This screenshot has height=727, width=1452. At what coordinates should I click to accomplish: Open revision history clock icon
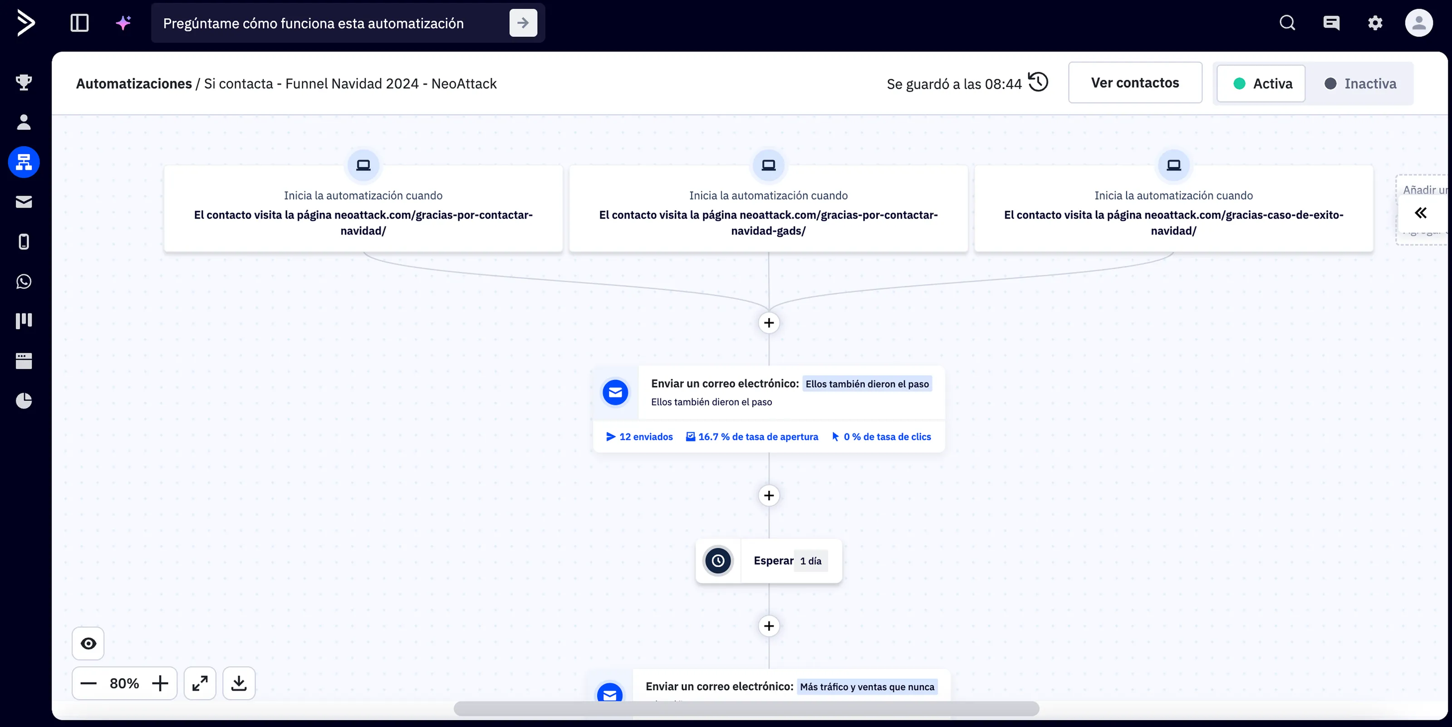[x=1038, y=82]
